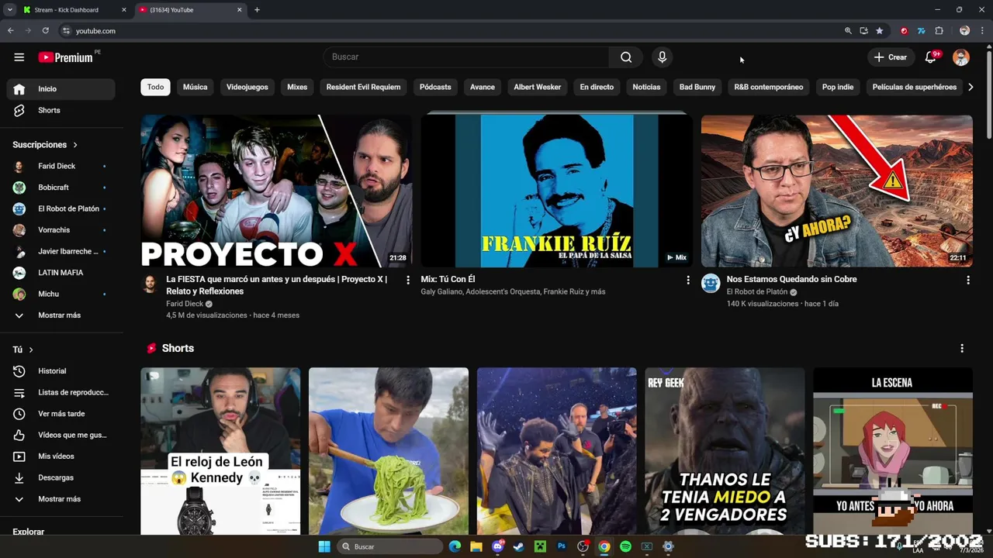Open Historial in the sidebar
The width and height of the screenshot is (993, 558).
61,371
